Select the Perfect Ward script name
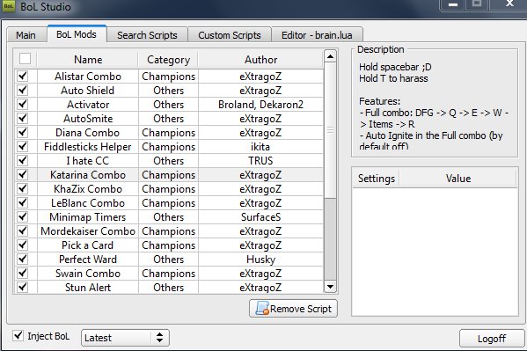Viewport: 527px width, 351px height. [x=88, y=260]
